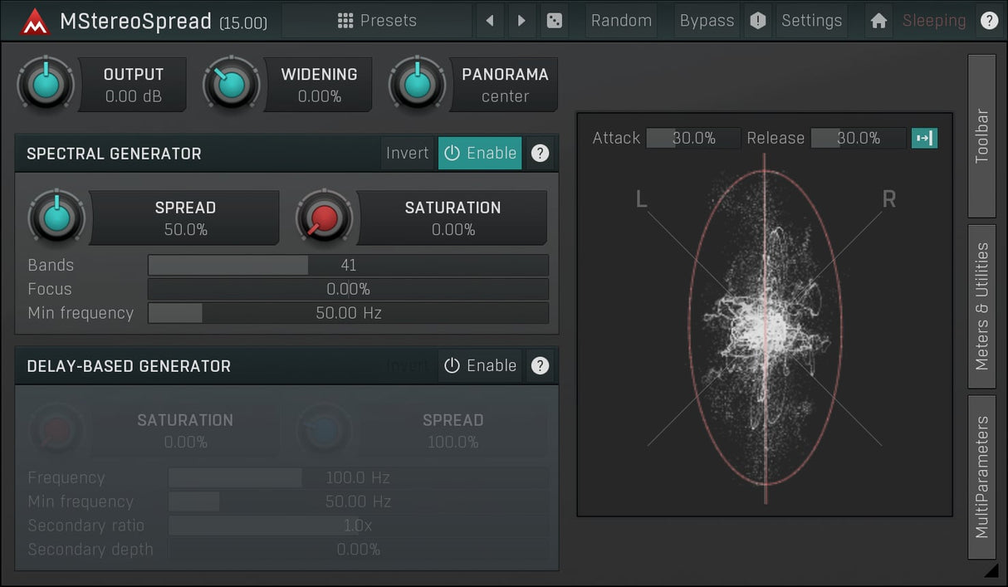
Task: Enable the Delay-Based Generator
Action: (x=480, y=365)
